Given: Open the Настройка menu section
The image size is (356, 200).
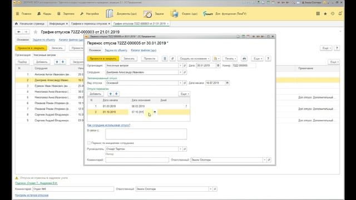Looking at the screenshot, I should click(x=90, y=14).
